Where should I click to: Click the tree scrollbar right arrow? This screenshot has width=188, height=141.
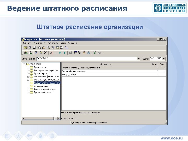pyautogui.click(x=59, y=118)
